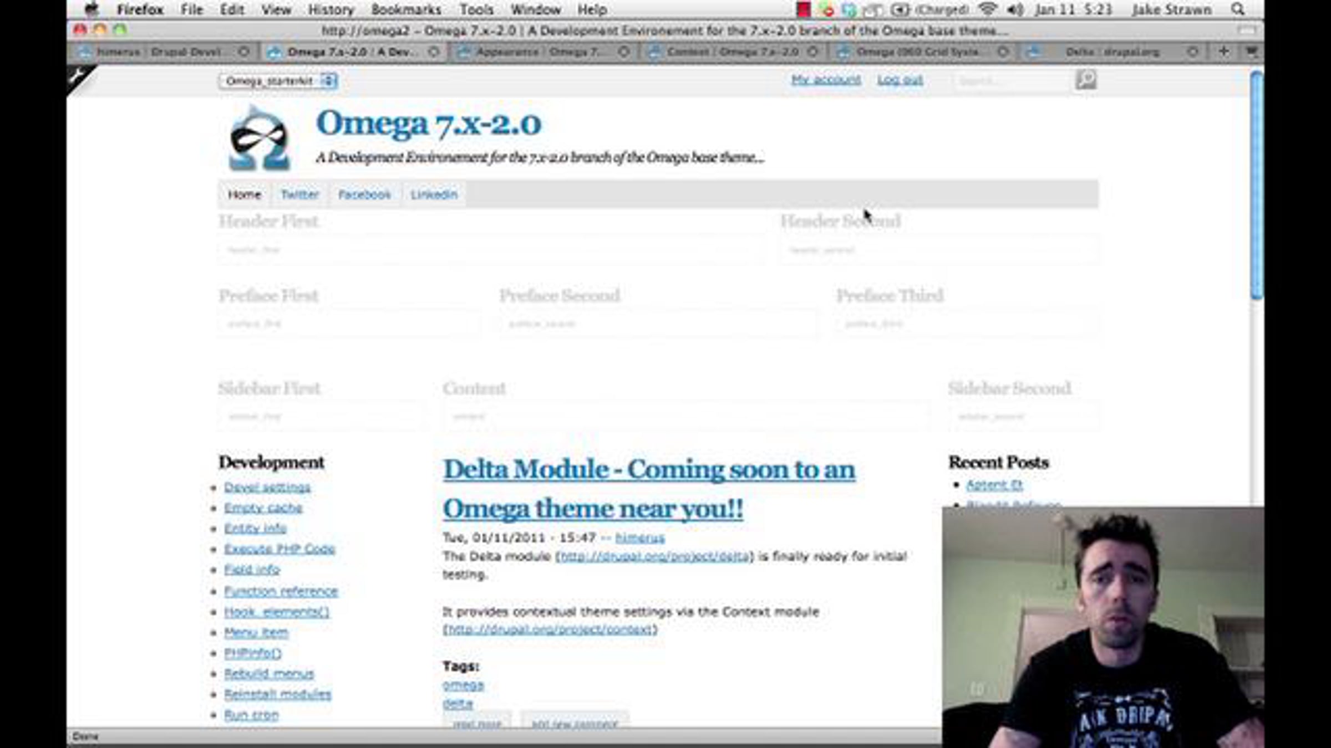
Task: Open the volume control in the menu bar
Action: pos(1015,9)
